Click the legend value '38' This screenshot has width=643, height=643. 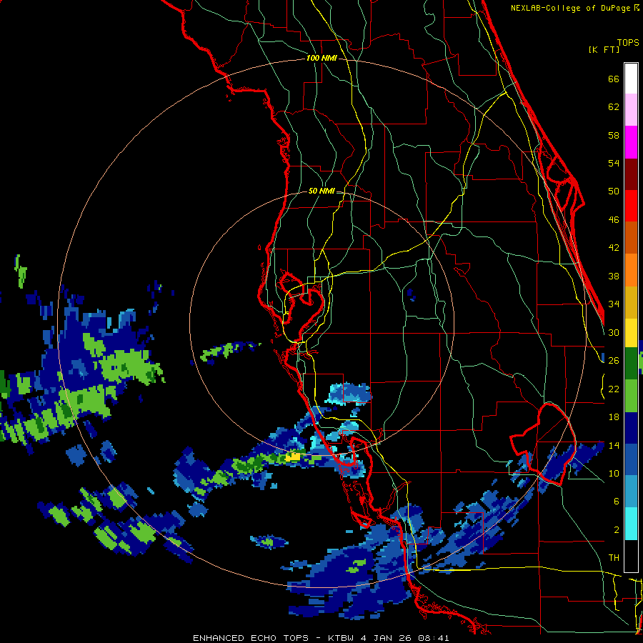coord(614,276)
